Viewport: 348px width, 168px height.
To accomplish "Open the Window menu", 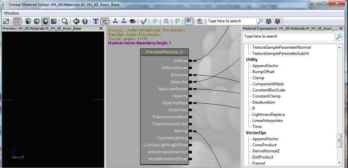I will coord(12,13).
